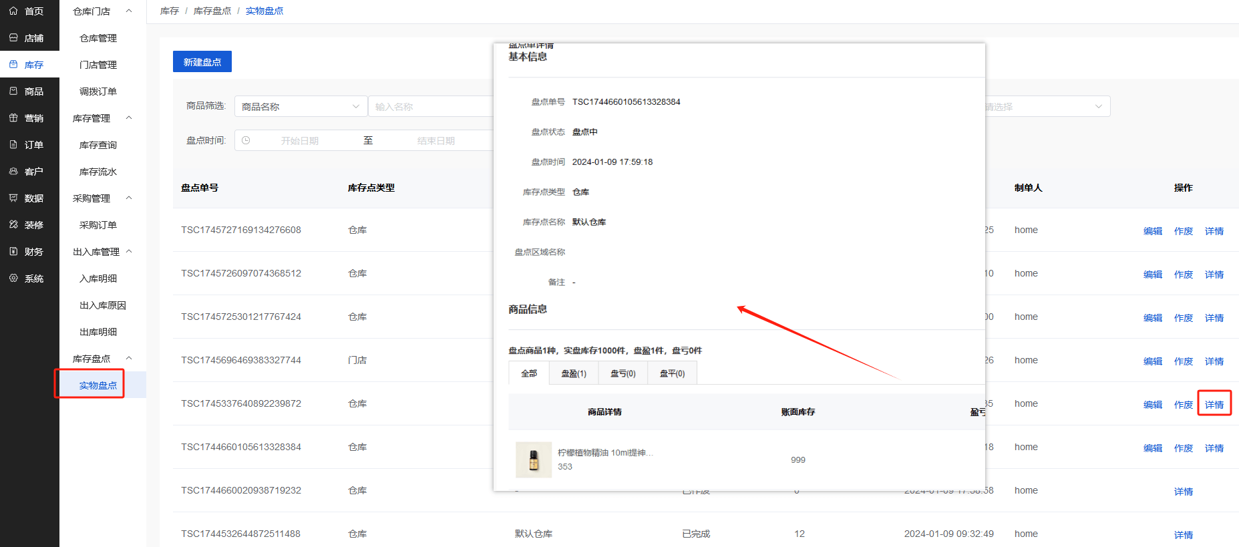The height and width of the screenshot is (547, 1239).
Task: Click the 订单 orders icon
Action: [x=13, y=144]
